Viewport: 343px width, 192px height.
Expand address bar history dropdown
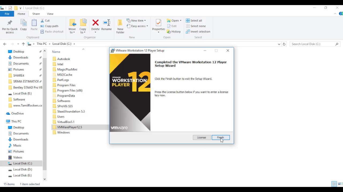pyautogui.click(x=279, y=44)
